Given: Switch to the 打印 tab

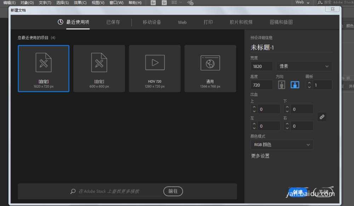Looking at the screenshot, I should pos(208,22).
